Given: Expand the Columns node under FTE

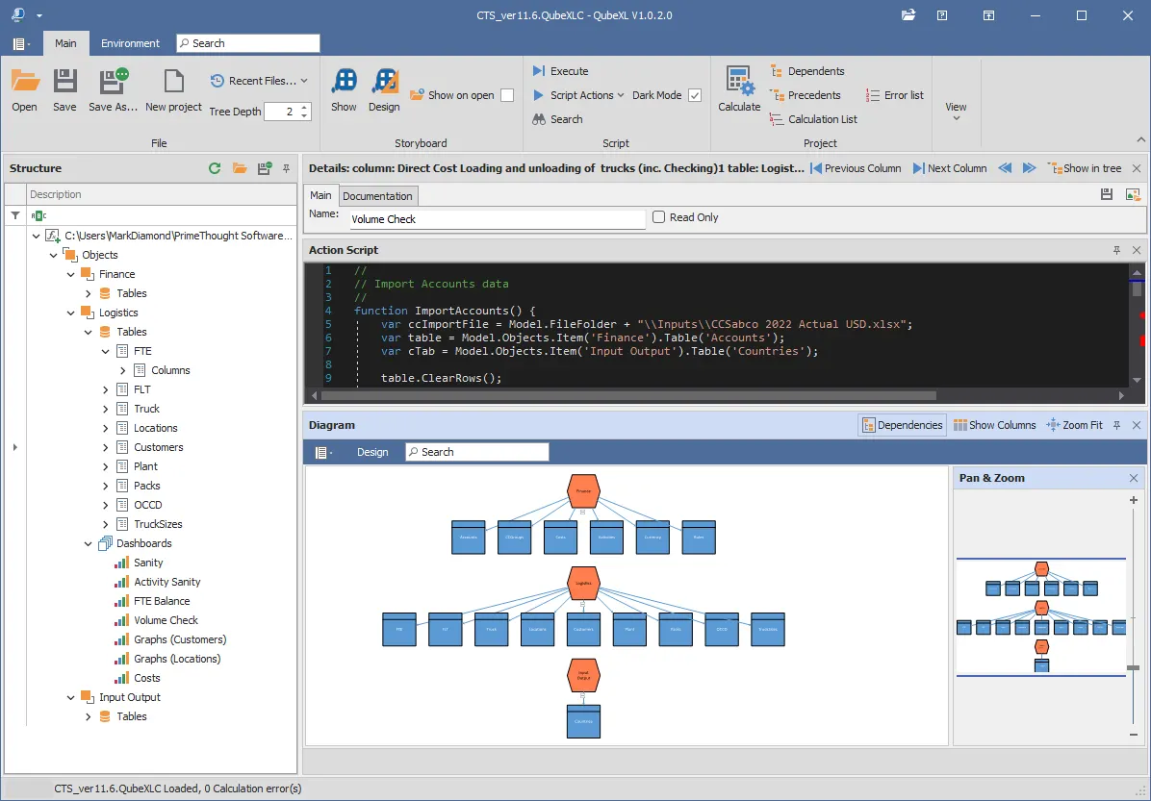Looking at the screenshot, I should [123, 370].
